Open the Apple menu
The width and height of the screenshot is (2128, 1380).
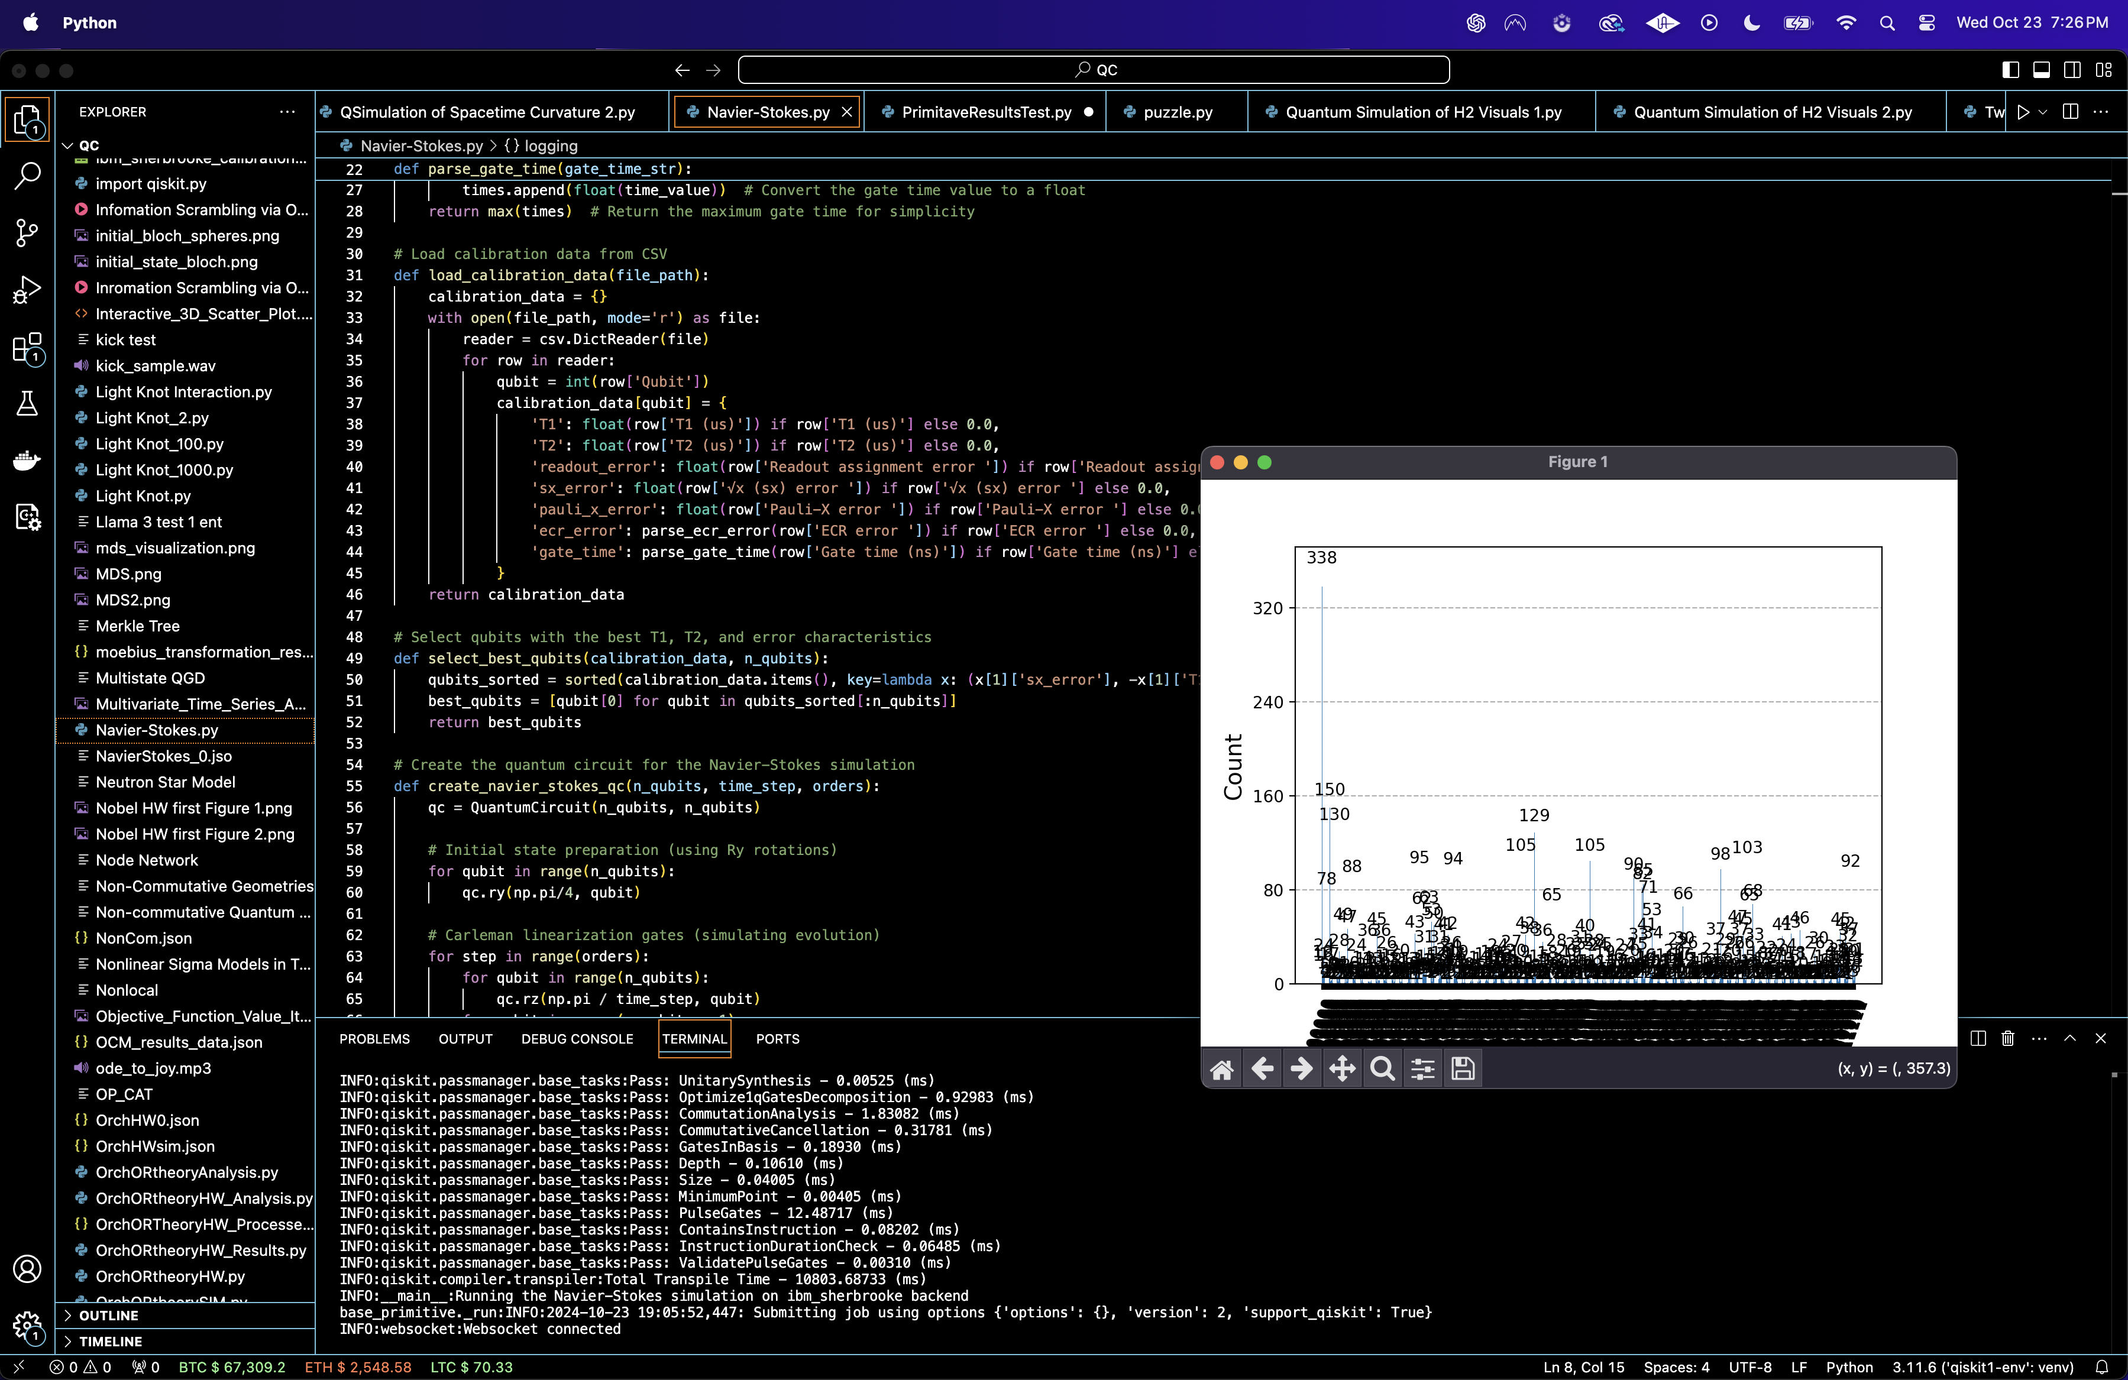[30, 22]
